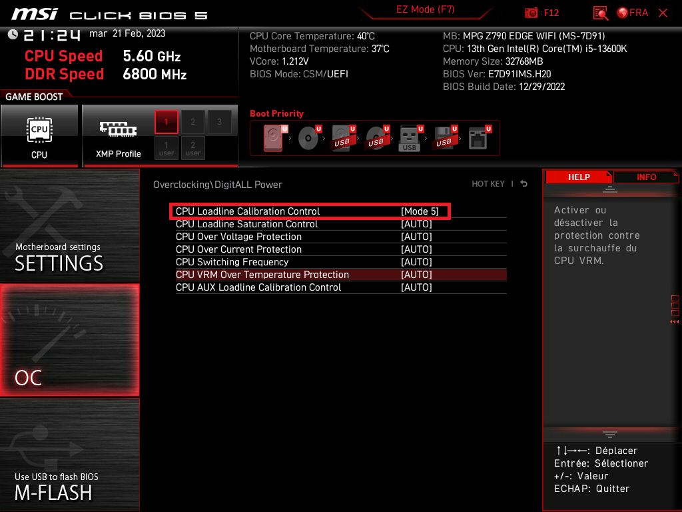Enable XMP profile 2
The width and height of the screenshot is (682, 512).
coord(192,122)
